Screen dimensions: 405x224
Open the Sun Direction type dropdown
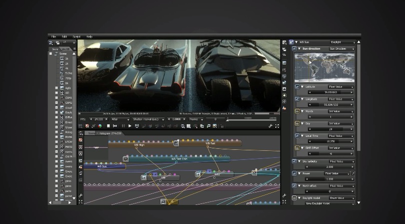(x=342, y=49)
